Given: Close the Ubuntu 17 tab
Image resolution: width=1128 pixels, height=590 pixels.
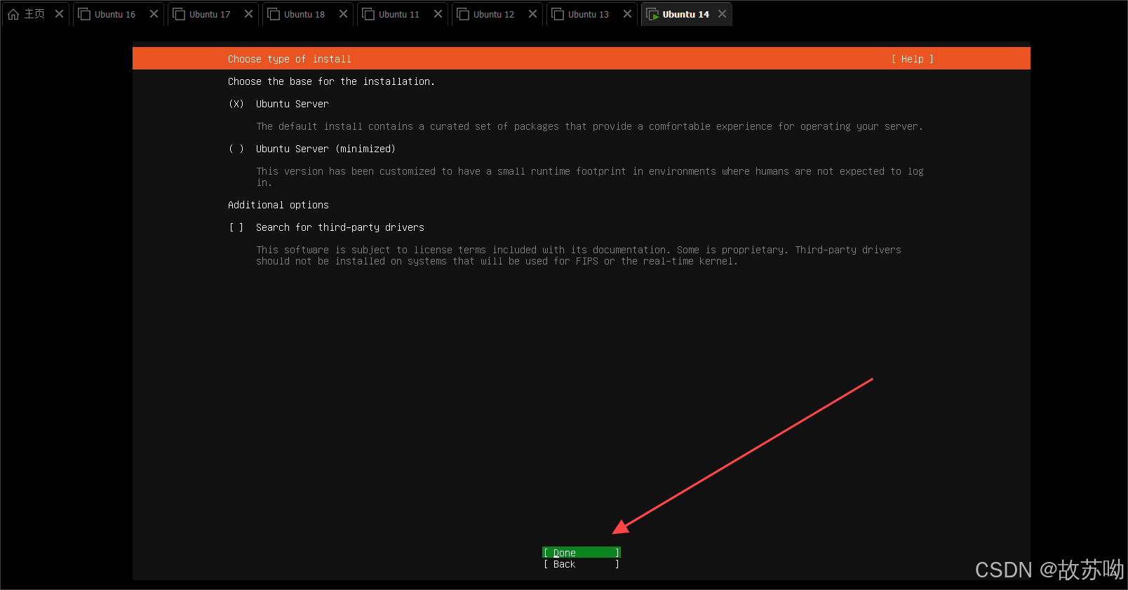Looking at the screenshot, I should tap(248, 14).
